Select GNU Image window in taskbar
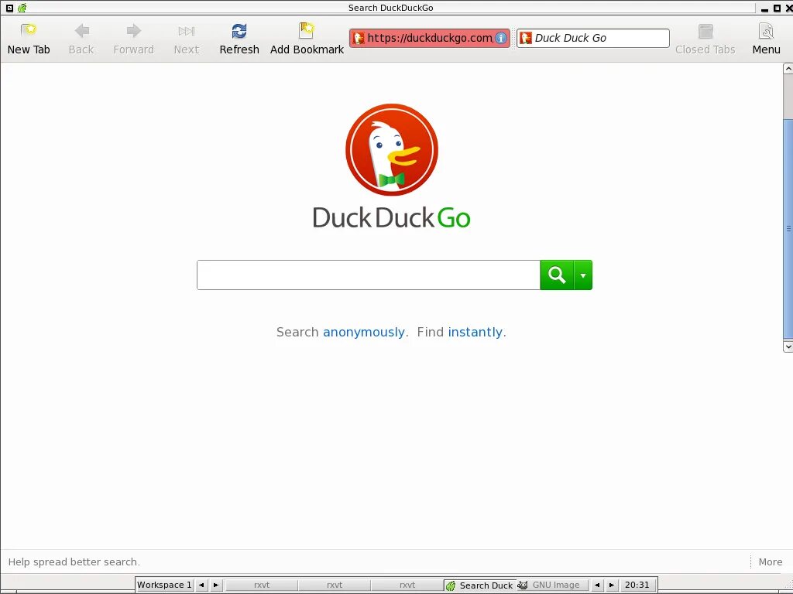This screenshot has height=594, width=793. click(x=552, y=585)
